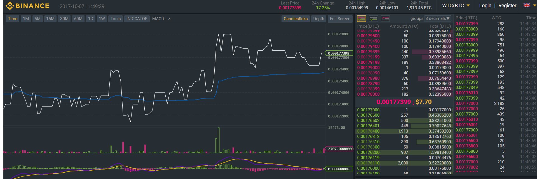The height and width of the screenshot is (179, 537).
Task: Open the chart Tools menu
Action: click(x=116, y=19)
